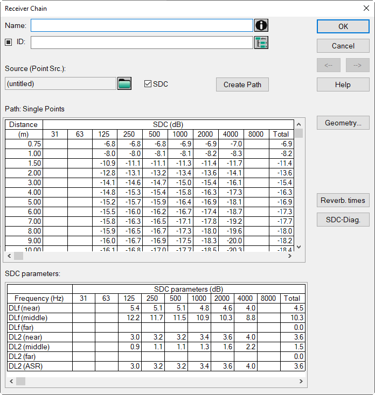Open the green folder source browser
This screenshot has width=375, height=395.
coord(124,83)
